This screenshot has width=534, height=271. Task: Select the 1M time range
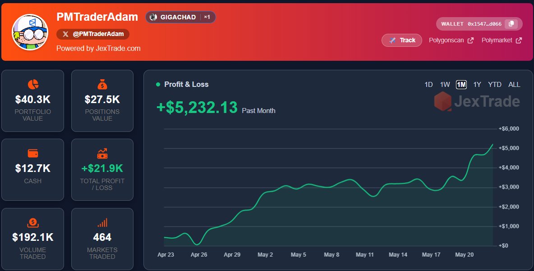click(461, 84)
